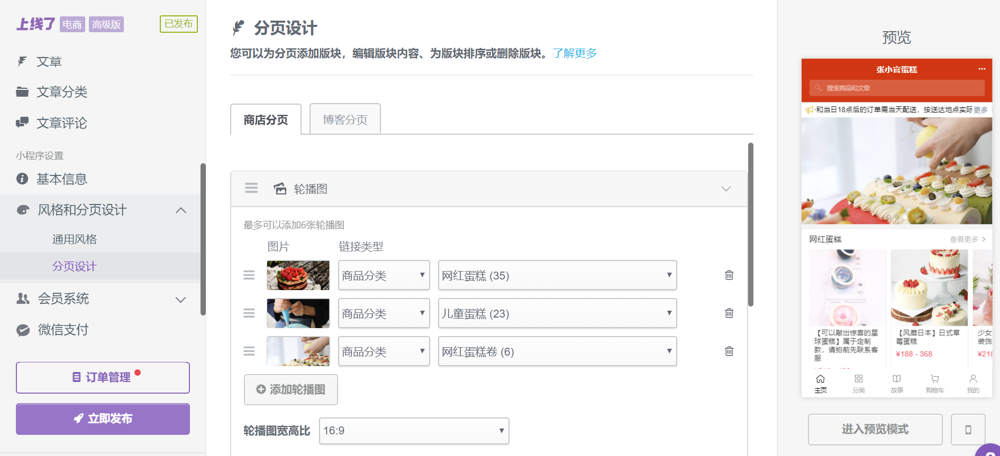The width and height of the screenshot is (1000, 456).
Task: Switch to the 博客分页 tab
Action: [x=345, y=119]
